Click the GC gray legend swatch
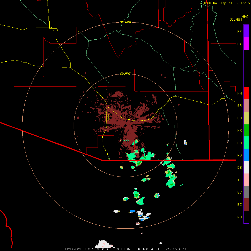Viewport: 251px width, 251px height. click(246, 192)
